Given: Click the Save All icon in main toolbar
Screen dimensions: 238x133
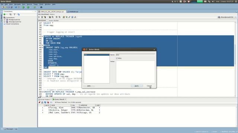Looking at the screenshot, I should point(11,7).
